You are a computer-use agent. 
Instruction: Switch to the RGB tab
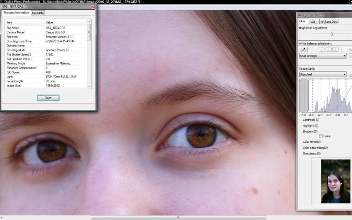point(312,21)
